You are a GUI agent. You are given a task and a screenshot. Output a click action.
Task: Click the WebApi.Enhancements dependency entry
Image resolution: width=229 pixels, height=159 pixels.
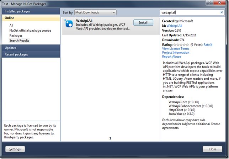pos(191,106)
